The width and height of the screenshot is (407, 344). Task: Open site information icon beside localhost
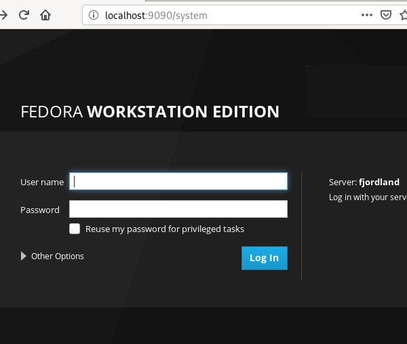[94, 14]
